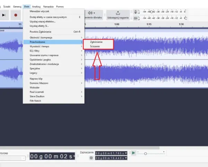Choose Dodaj efekty w czasie rzeczywistym
The image size is (208, 167).
(x=54, y=17)
